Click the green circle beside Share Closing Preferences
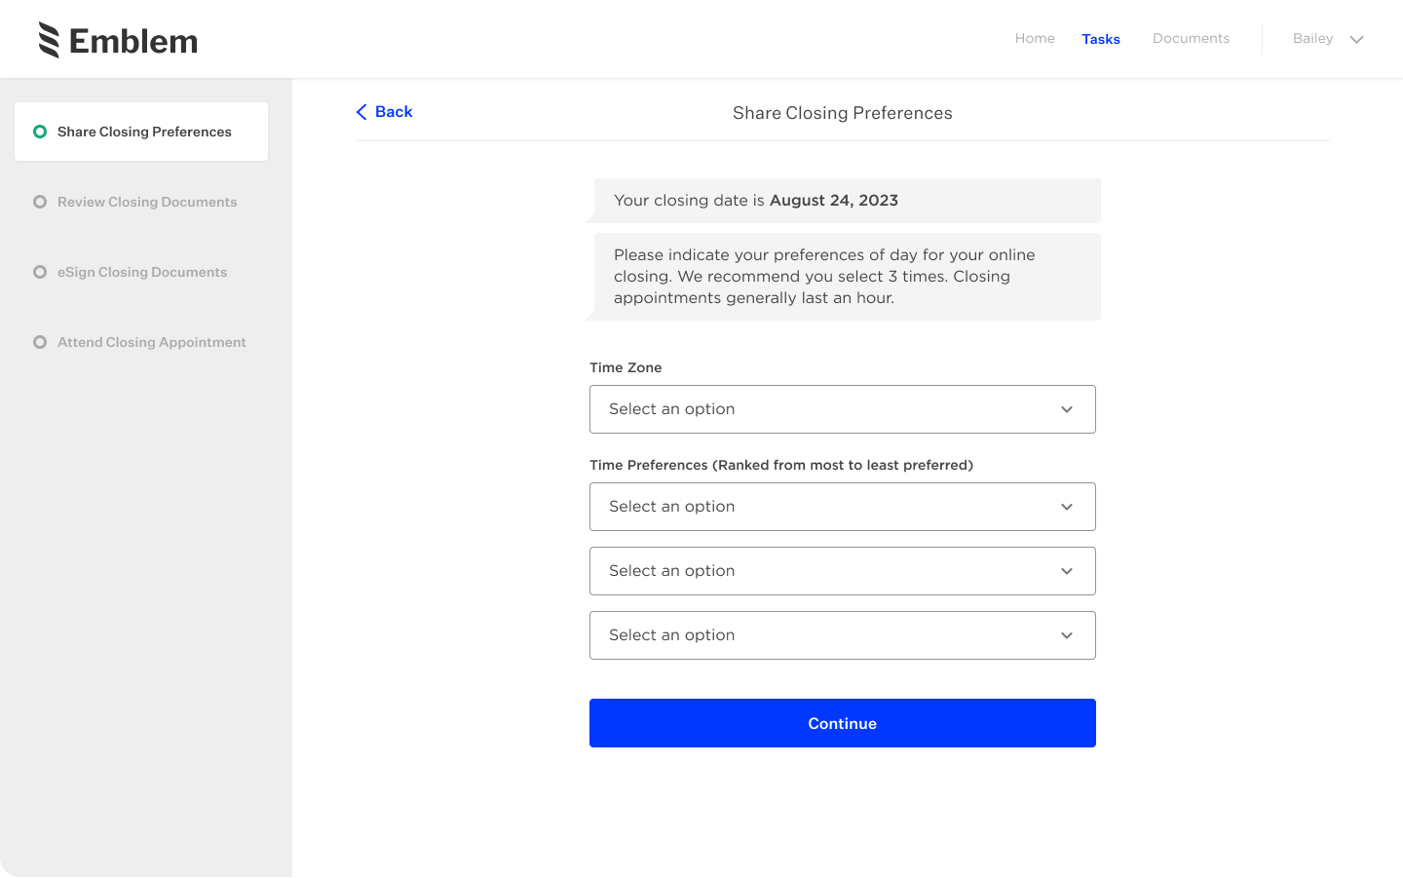Image resolution: width=1403 pixels, height=878 pixels. click(40, 132)
